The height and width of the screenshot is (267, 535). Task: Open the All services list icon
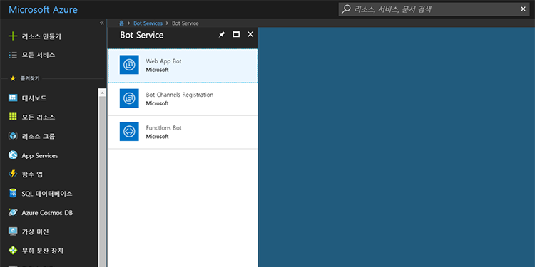click(x=13, y=55)
